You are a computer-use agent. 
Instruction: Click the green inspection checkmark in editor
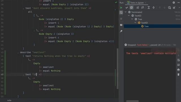click(116, 3)
